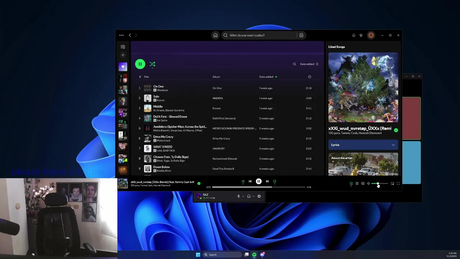Skip to the previous track
The image size is (460, 259).
[x=250, y=182]
